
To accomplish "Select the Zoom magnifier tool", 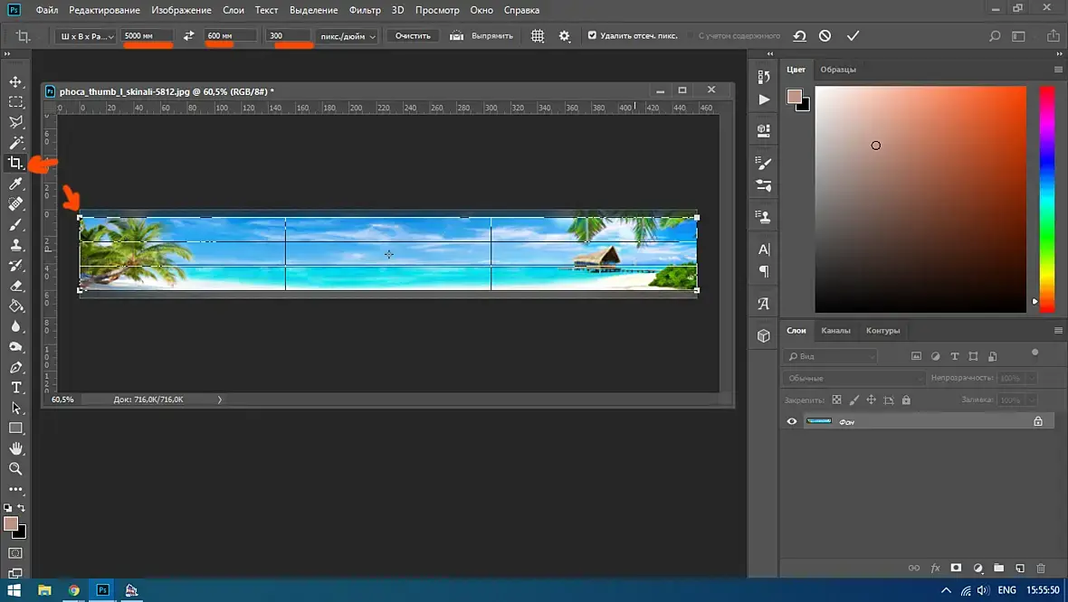I will click(15, 469).
